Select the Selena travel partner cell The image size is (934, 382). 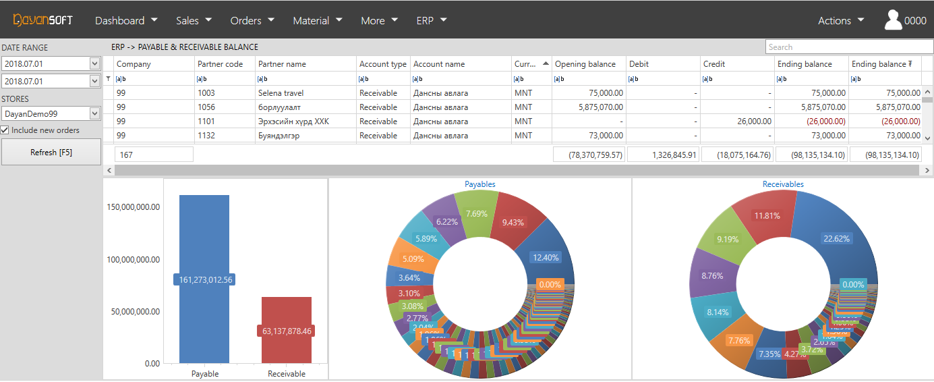tap(305, 92)
